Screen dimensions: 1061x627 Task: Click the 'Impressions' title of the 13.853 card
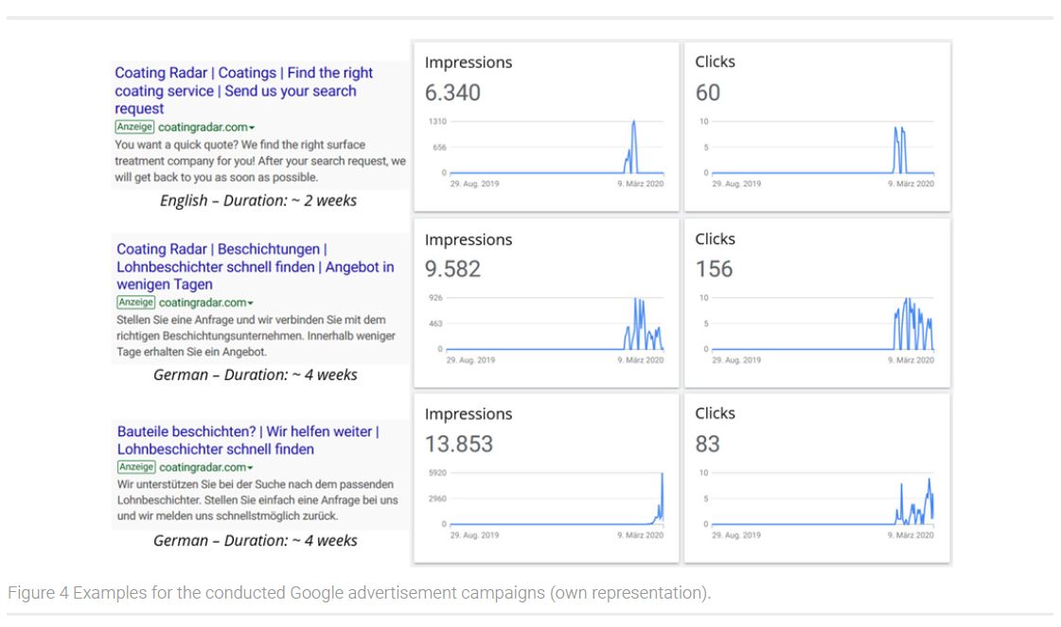[x=469, y=414]
